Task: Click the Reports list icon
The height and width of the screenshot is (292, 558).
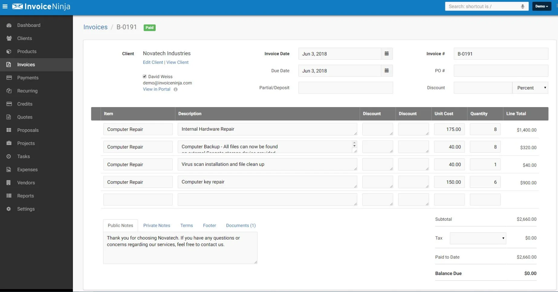Action: (9, 196)
